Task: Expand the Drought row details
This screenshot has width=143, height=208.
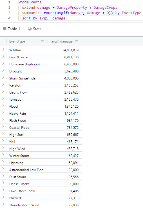Action: tap(3, 70)
